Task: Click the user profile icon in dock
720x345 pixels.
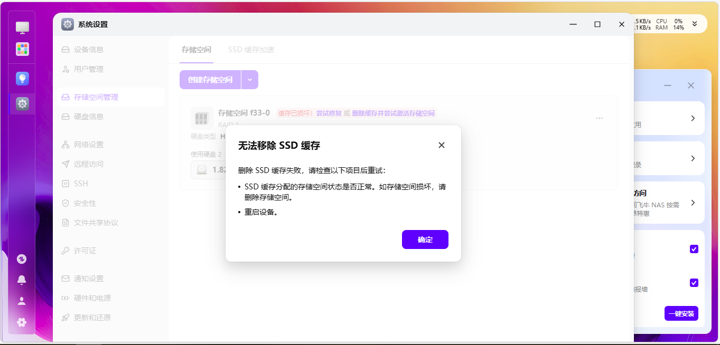Action: [22, 301]
